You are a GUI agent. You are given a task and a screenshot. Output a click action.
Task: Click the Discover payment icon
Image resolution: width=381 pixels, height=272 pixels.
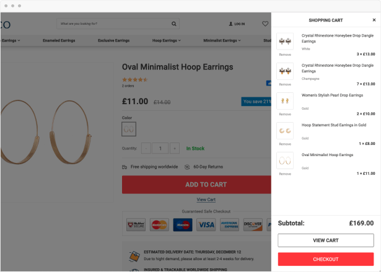point(253,225)
